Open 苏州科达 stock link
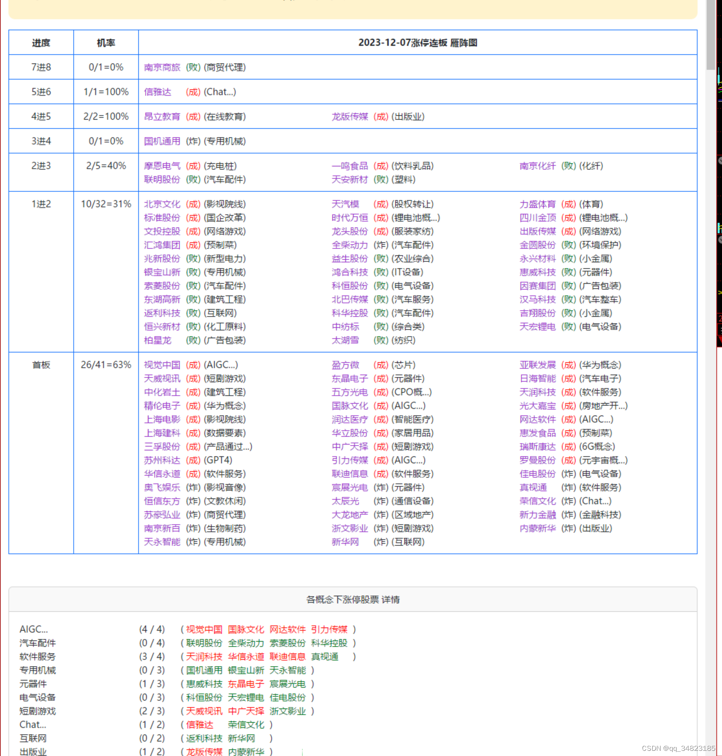This screenshot has width=722, height=756. [x=162, y=460]
